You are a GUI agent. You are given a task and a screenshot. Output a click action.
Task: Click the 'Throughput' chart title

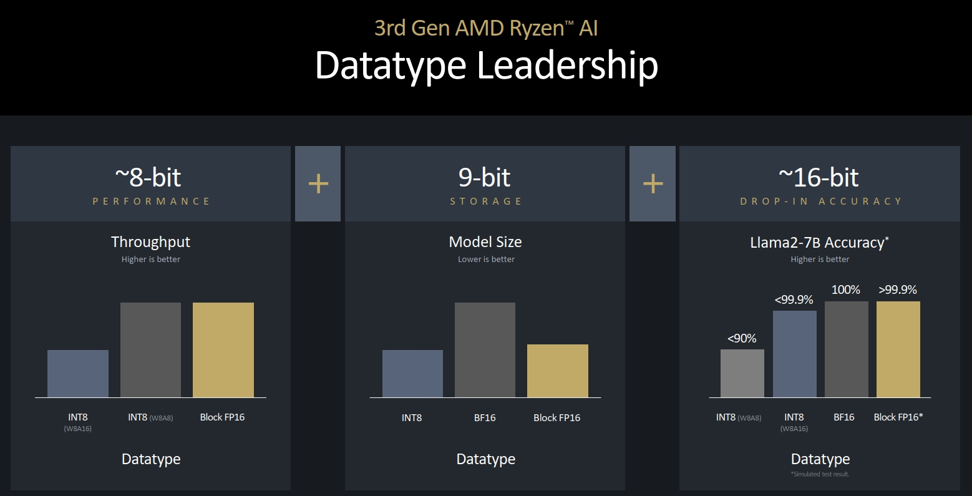tap(150, 242)
